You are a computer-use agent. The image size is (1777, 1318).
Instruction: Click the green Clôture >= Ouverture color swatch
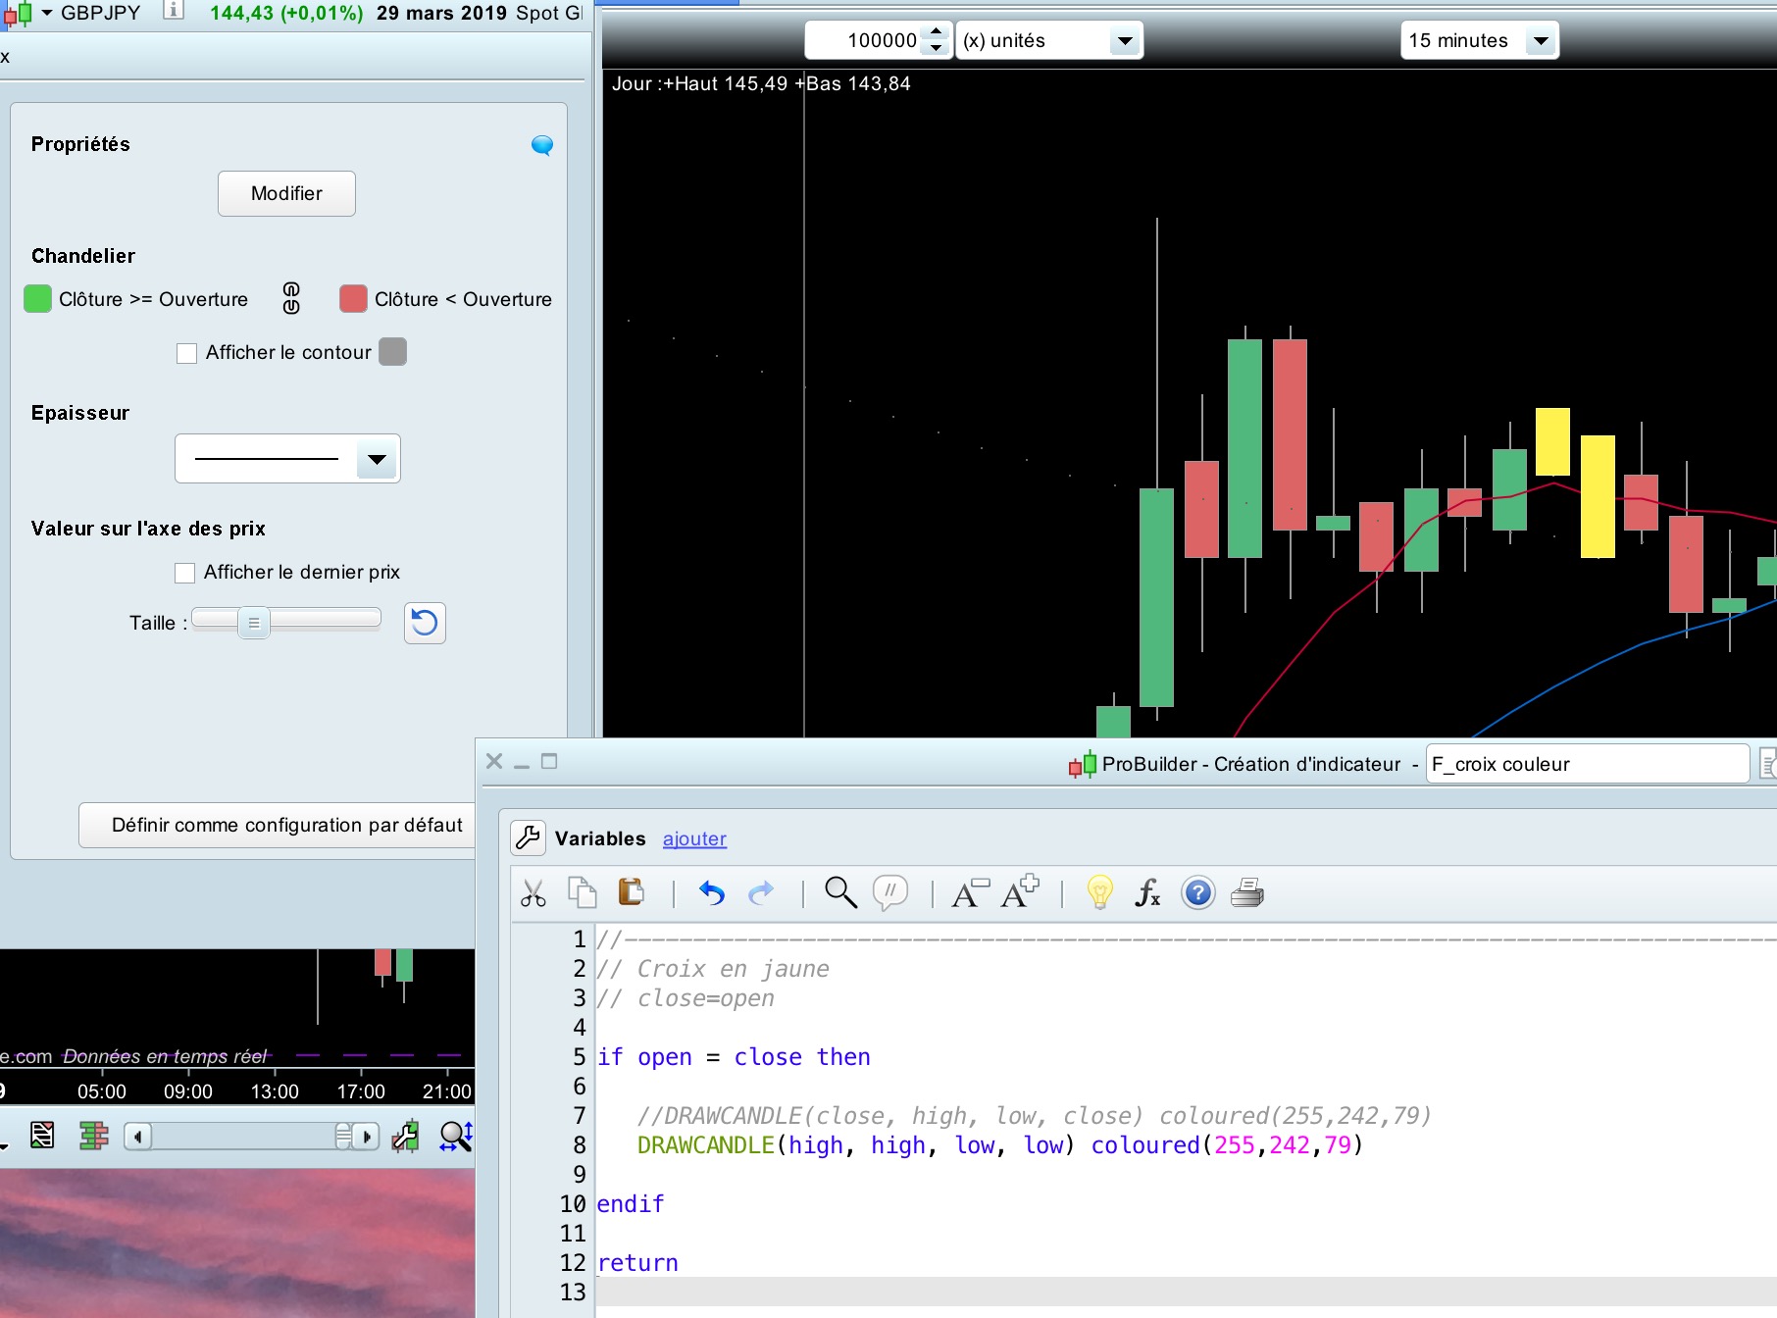tap(37, 299)
